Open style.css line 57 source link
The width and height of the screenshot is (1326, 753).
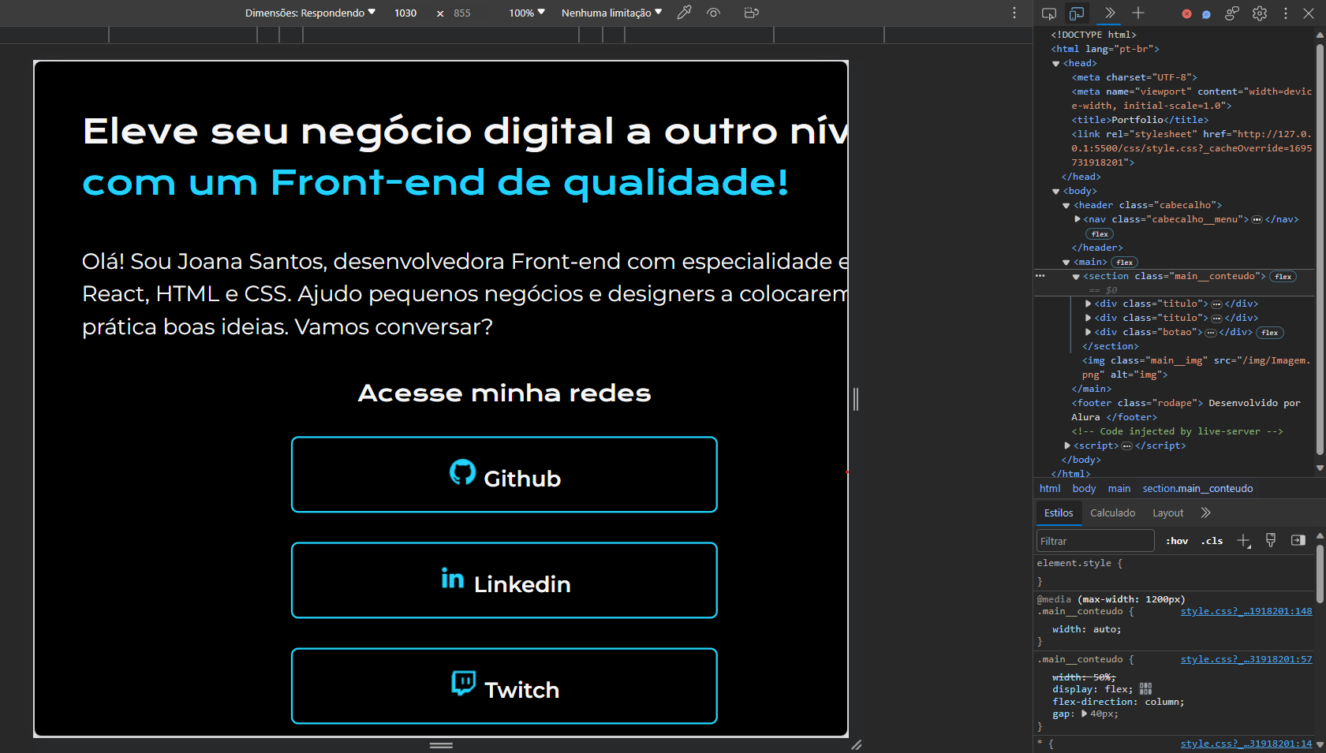tap(1246, 660)
